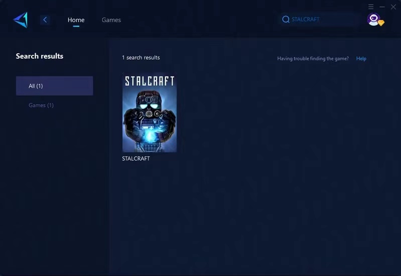Click the '1 search results' text

click(x=141, y=58)
